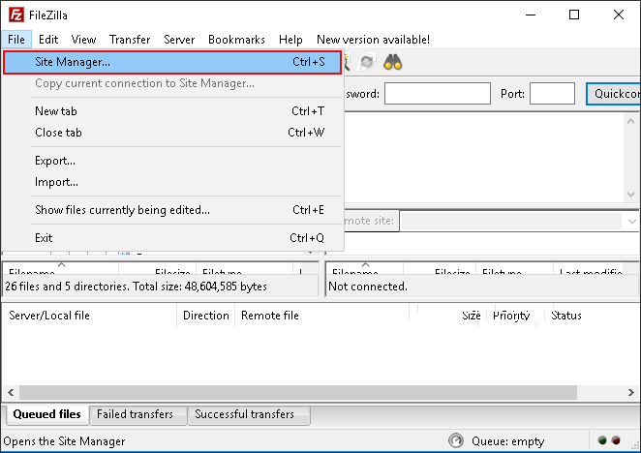Screen dimensions: 641x453
Task: Click message log scroll up arrow
Action: click(x=630, y=121)
